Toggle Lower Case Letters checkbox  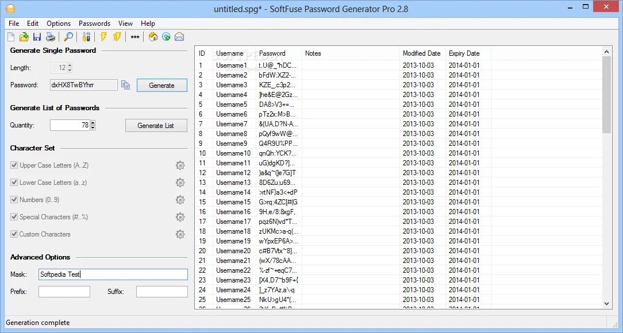point(14,182)
